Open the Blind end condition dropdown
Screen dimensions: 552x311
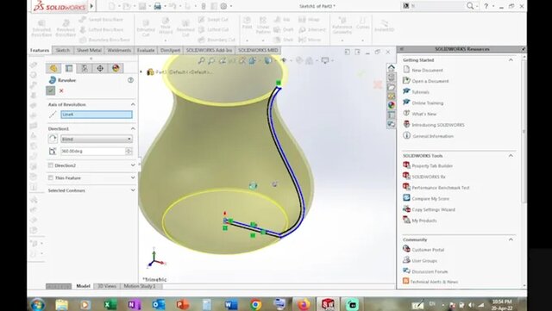pos(97,139)
